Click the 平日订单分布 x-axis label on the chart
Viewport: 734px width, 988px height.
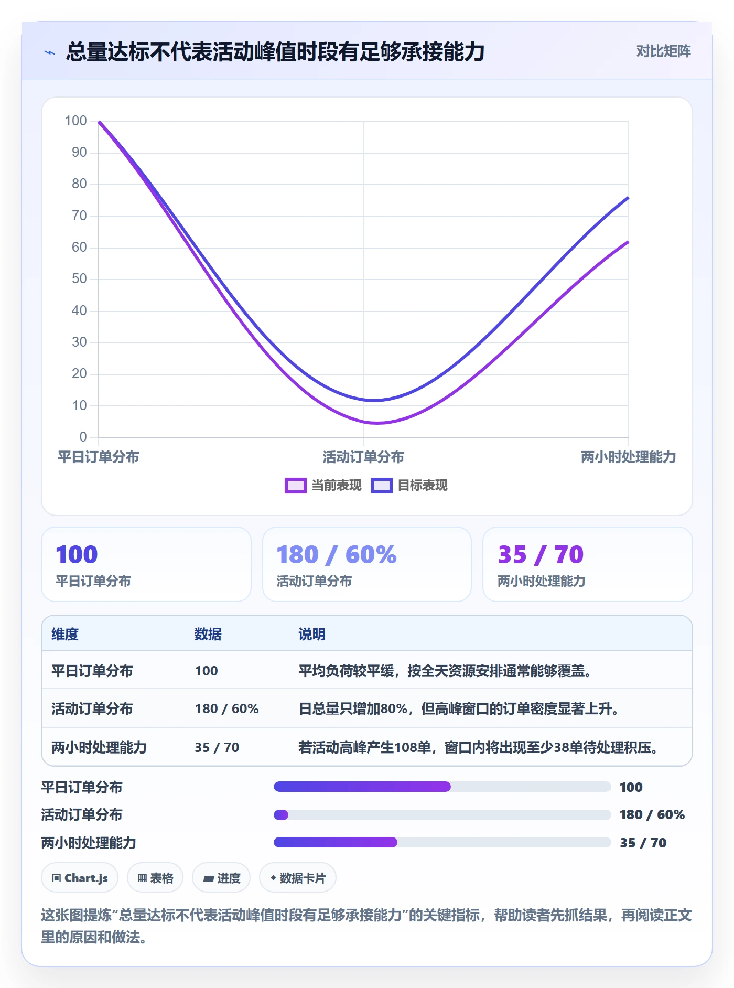click(x=99, y=457)
